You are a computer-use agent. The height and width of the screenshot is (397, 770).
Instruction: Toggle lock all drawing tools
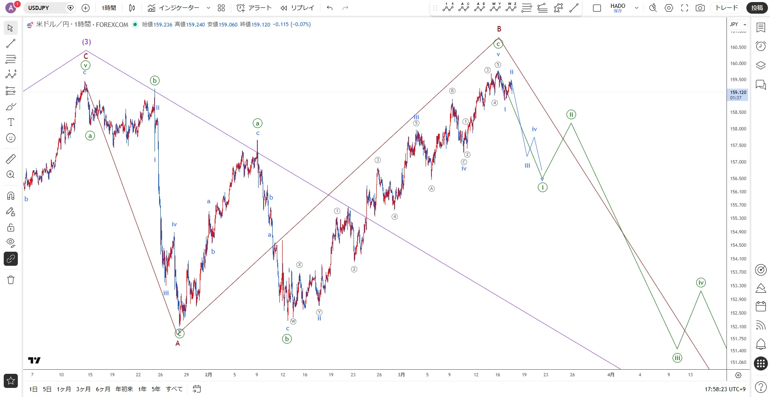point(11,227)
